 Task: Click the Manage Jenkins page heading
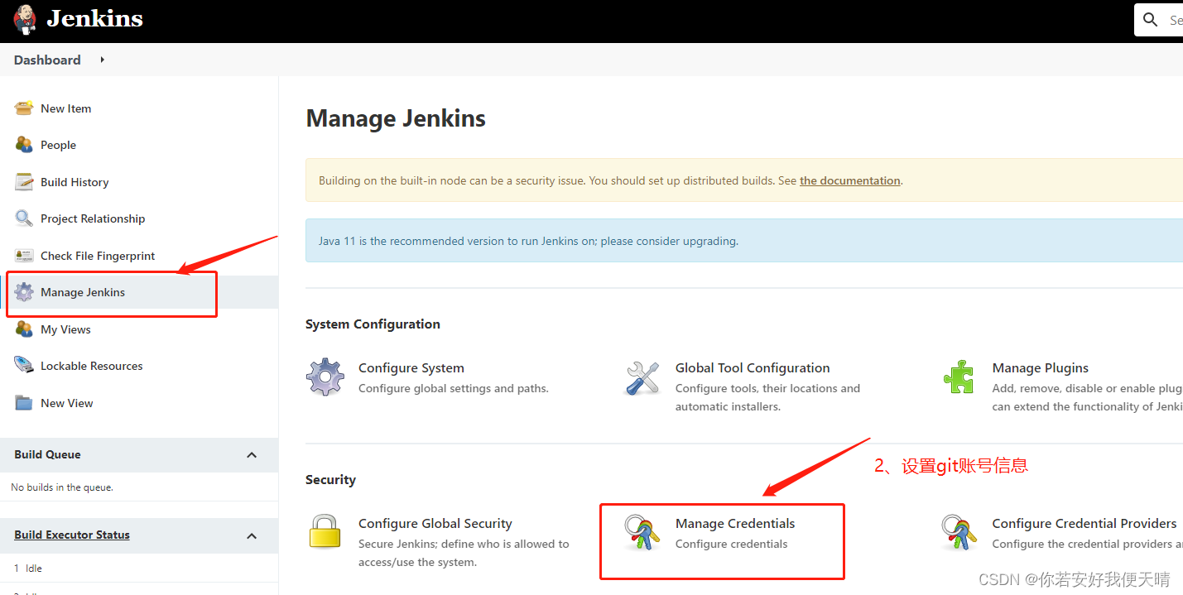pyautogui.click(x=396, y=118)
